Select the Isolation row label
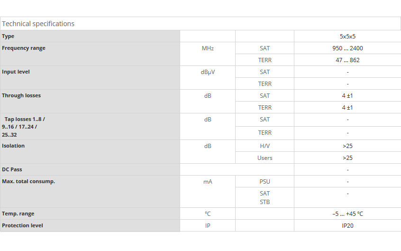The height and width of the screenshot is (251, 401). pos(13,146)
